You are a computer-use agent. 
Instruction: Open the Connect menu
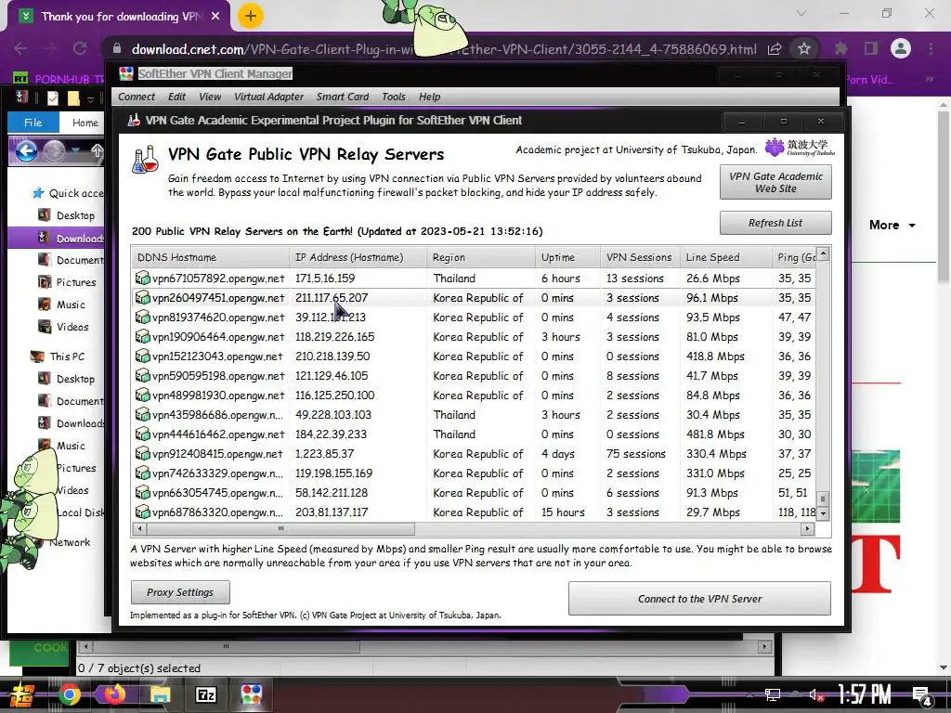click(136, 97)
